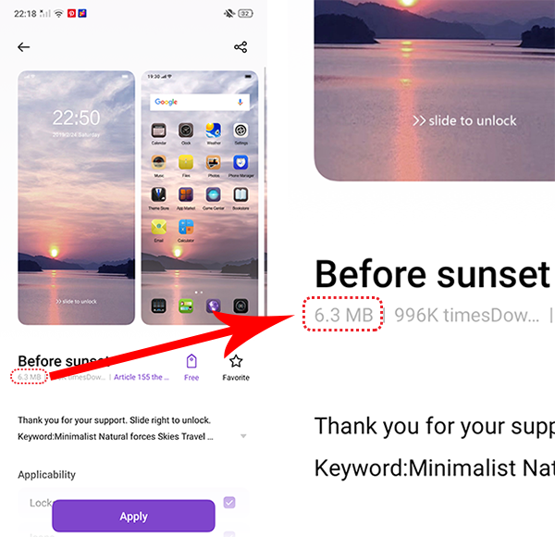Tap the Free price tag icon
The width and height of the screenshot is (555, 537).
[x=191, y=361]
